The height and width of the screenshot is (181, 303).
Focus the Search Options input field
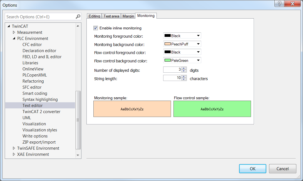click(40, 17)
